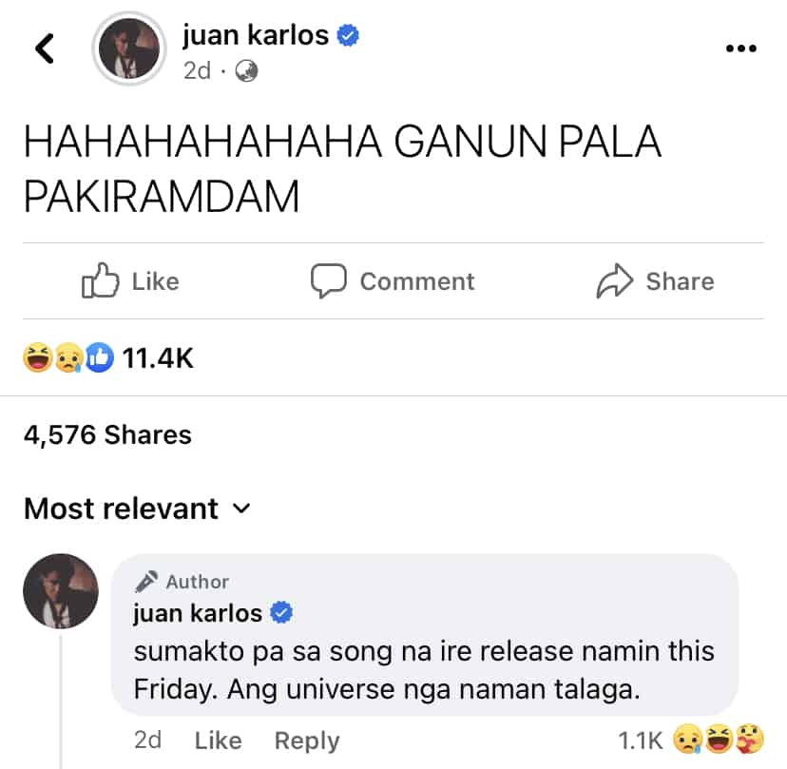Click the blue like reaction icon

pyautogui.click(x=100, y=357)
